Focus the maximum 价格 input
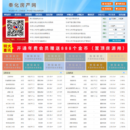The height and width of the screenshot is (130, 130). tap(120, 37)
